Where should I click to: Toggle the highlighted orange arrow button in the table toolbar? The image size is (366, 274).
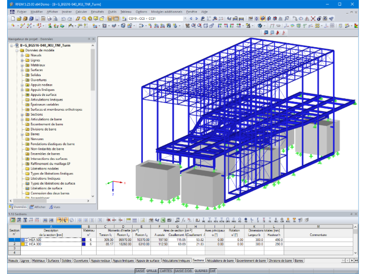coord(59,220)
